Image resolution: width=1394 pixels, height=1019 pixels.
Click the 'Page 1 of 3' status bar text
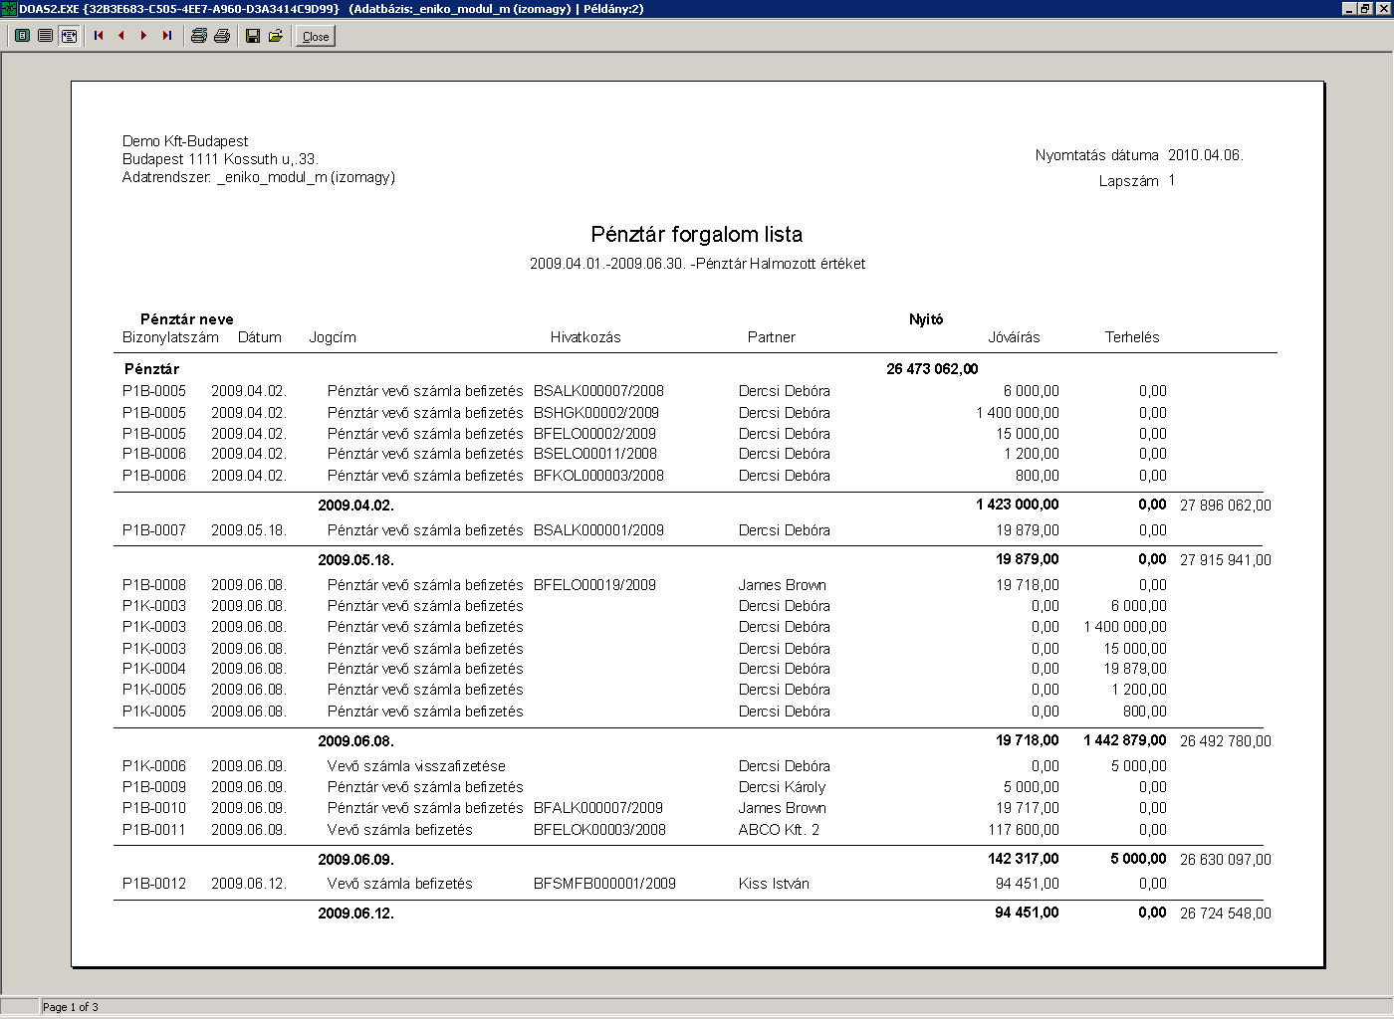70,1007
